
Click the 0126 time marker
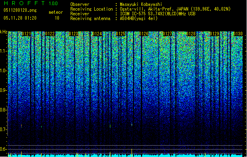144,34
